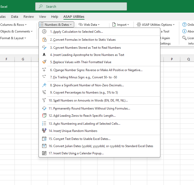This screenshot has width=194, height=185.
Task: Click the magic wand Significant Decimals icon
Action: pyautogui.click(x=44, y=85)
